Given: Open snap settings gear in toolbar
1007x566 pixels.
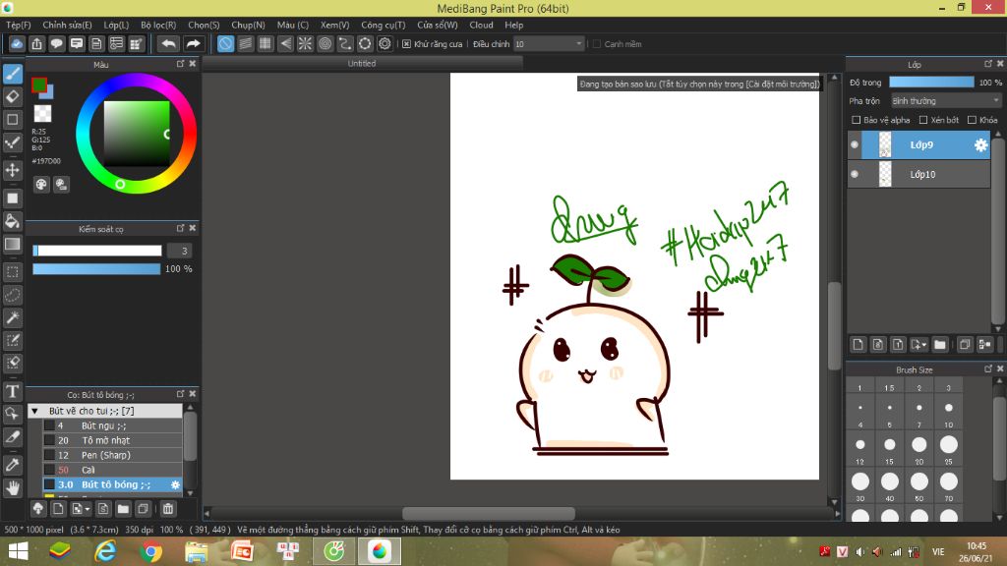Looking at the screenshot, I should coord(385,43).
